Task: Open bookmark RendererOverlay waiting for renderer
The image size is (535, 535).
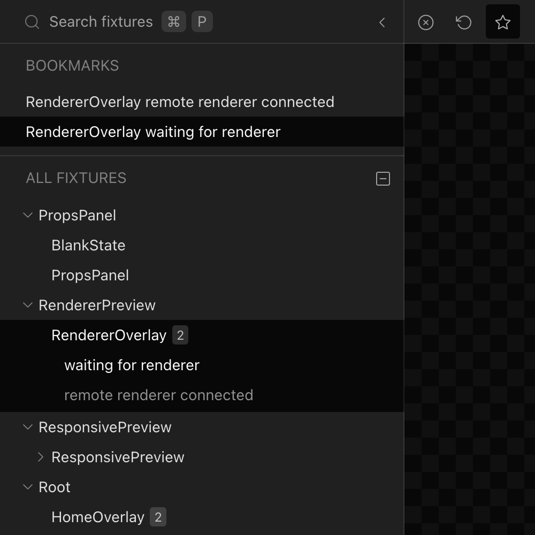Action: pyautogui.click(x=153, y=132)
